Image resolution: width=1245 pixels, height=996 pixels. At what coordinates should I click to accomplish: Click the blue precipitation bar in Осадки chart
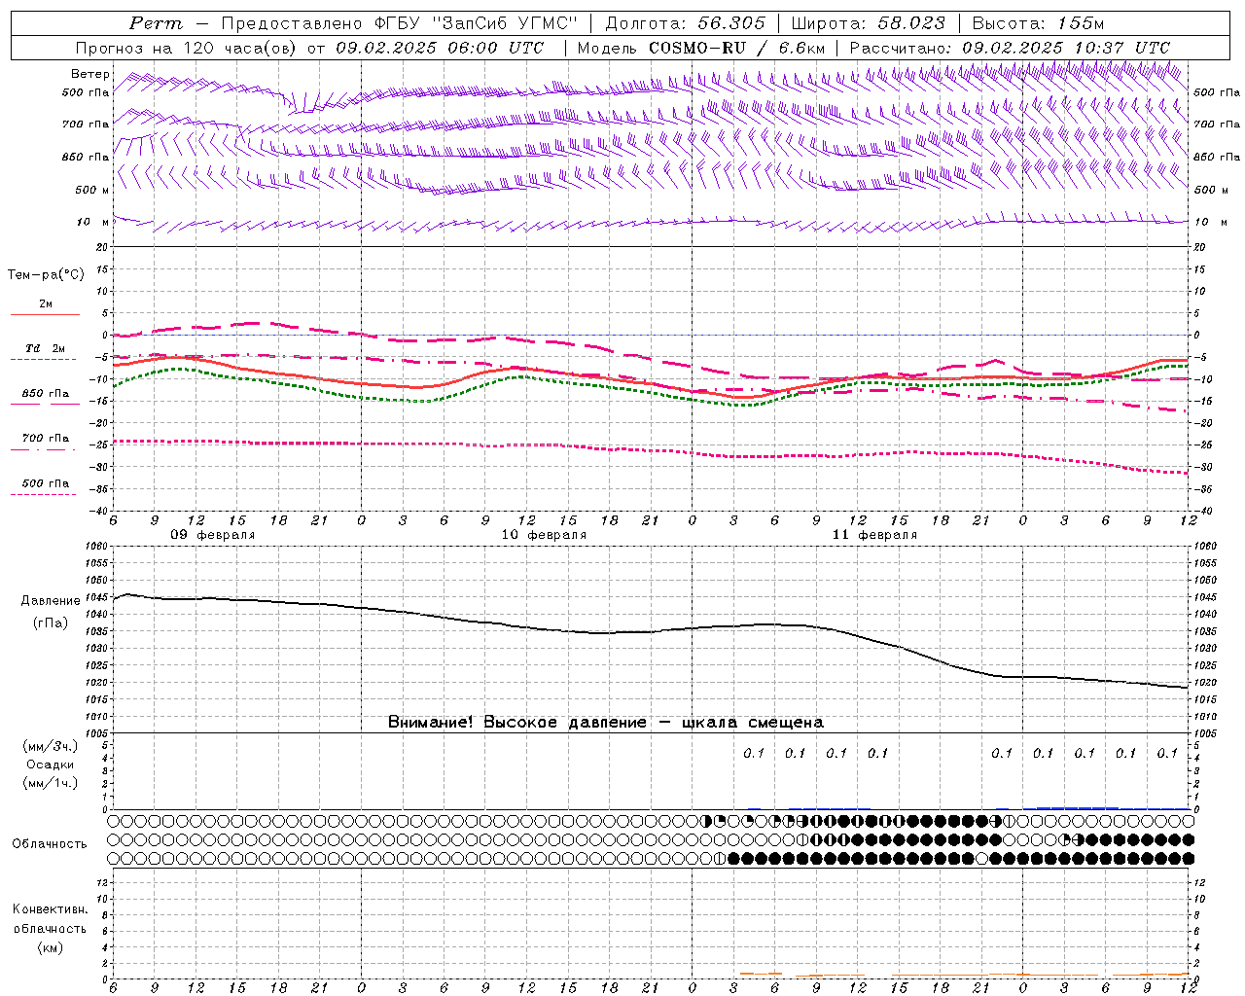(1077, 807)
